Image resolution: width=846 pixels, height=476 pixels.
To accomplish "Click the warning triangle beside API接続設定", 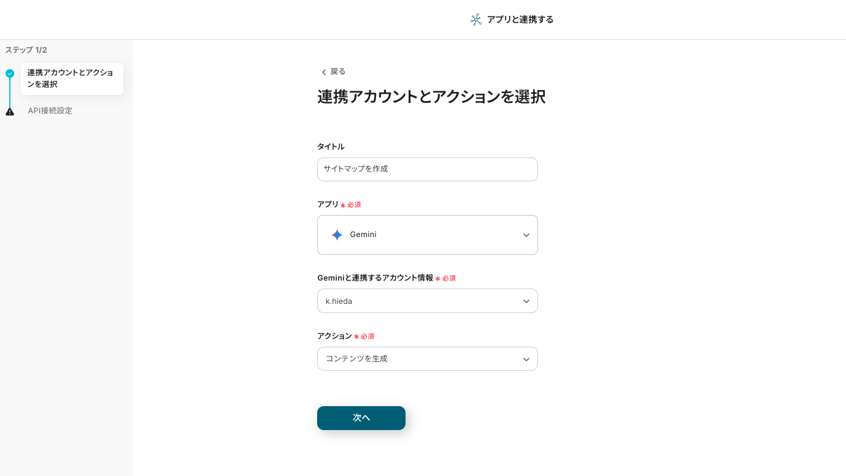I will tap(10, 111).
